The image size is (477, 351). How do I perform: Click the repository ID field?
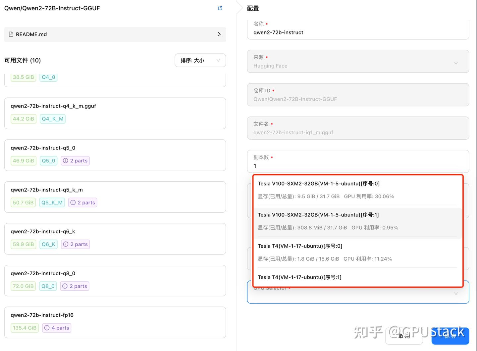(x=358, y=95)
